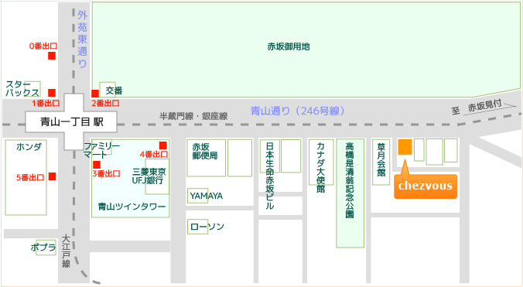This screenshot has width=523, height=287.
Task: Click the 1番出口 red text label
Action: (x=46, y=104)
